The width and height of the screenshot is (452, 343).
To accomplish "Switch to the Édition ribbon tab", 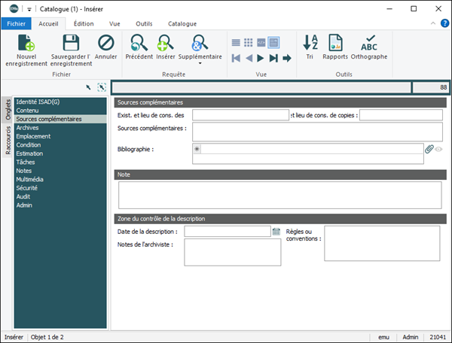I will (x=84, y=24).
